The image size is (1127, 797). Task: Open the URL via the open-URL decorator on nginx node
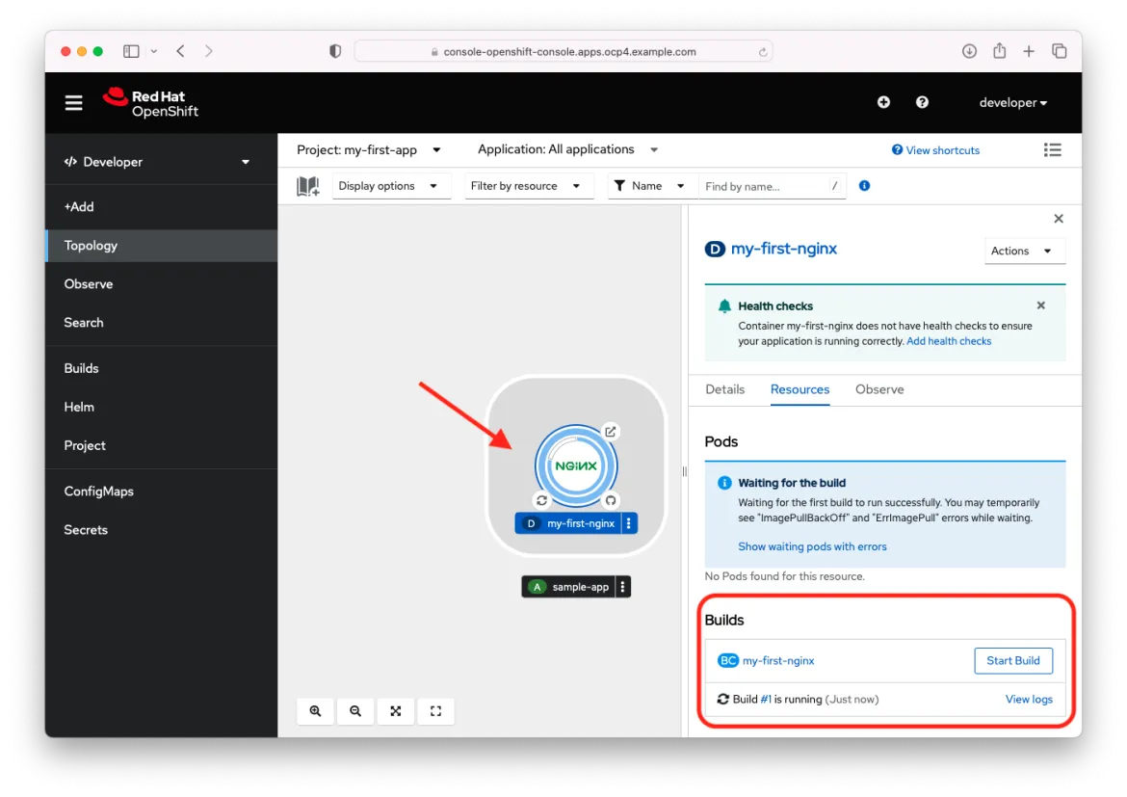[x=611, y=431]
